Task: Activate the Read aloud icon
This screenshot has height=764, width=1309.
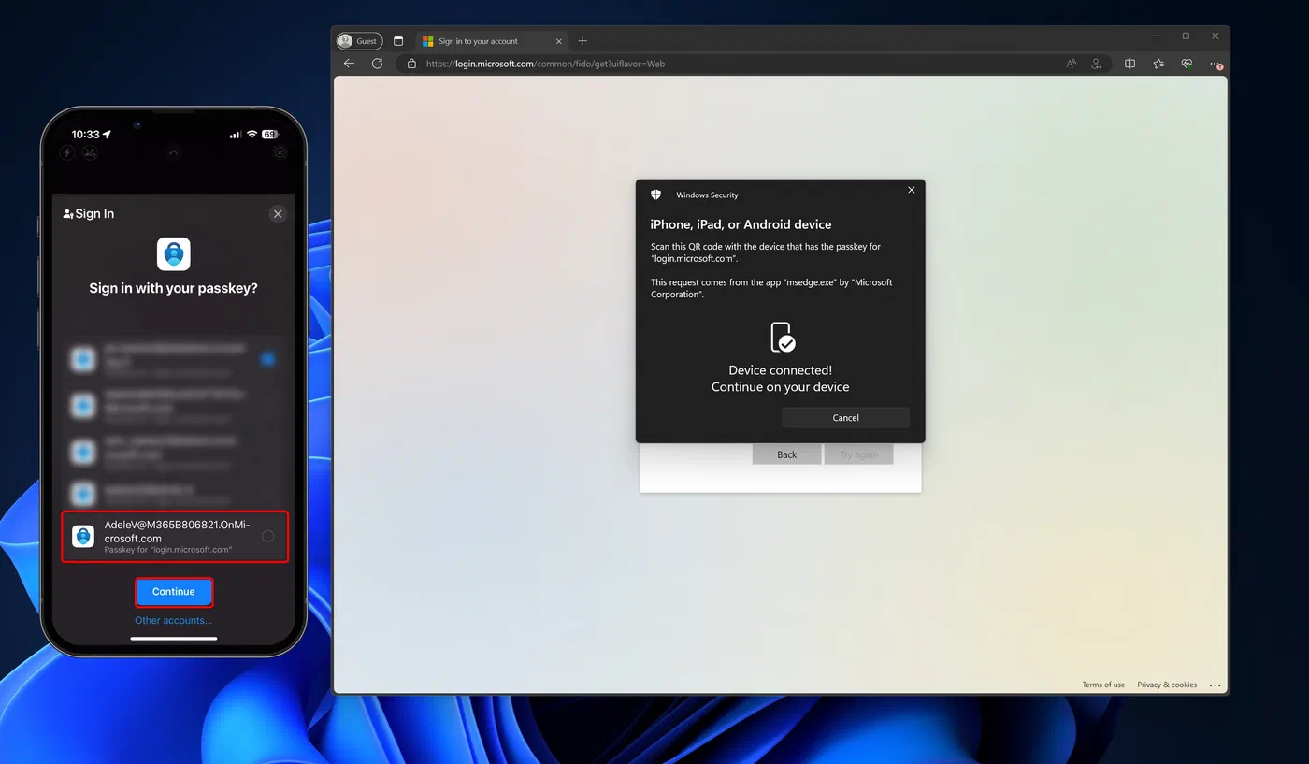Action: (1072, 64)
